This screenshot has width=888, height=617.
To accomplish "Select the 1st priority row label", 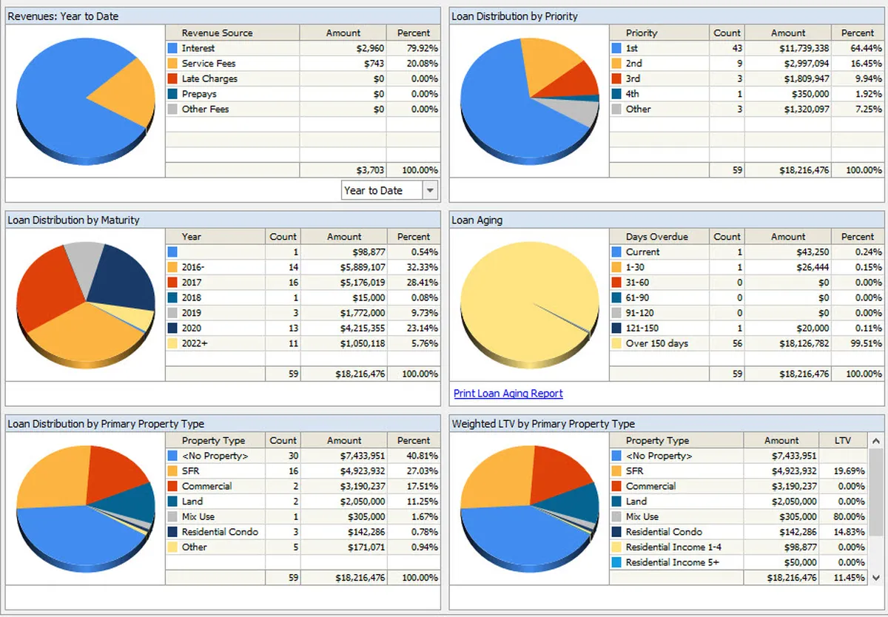I will (x=632, y=48).
